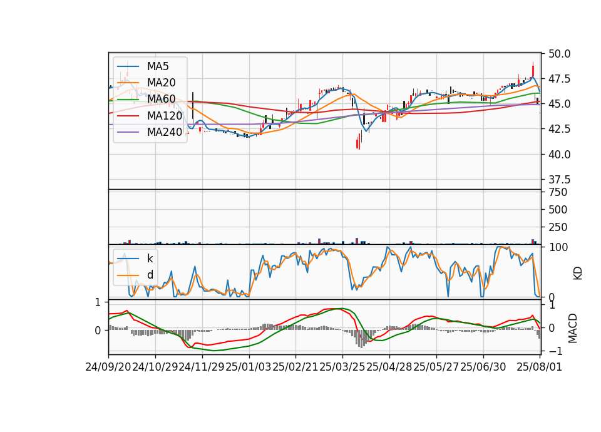601x432 pixels.
Task: Click the KD axis title
Action: click(x=578, y=274)
